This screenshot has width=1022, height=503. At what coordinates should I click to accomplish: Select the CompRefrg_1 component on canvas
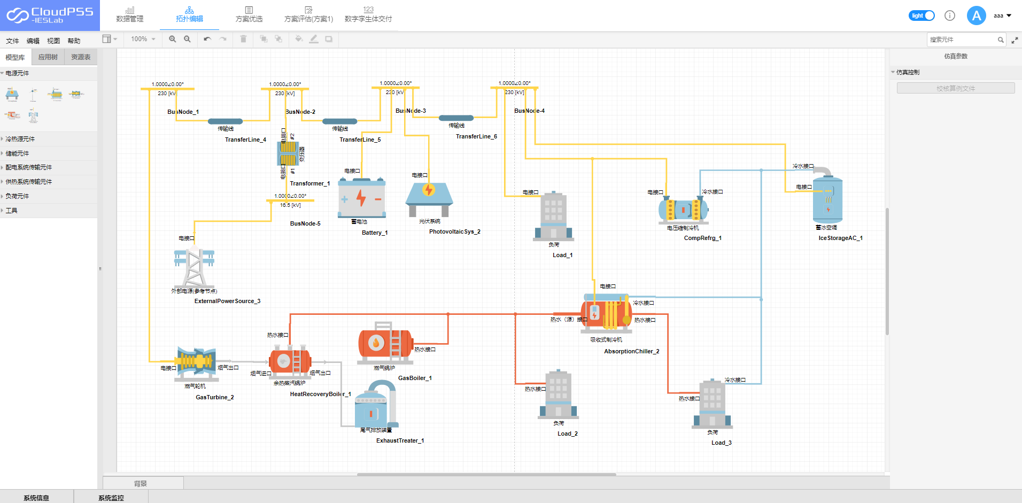[684, 210]
